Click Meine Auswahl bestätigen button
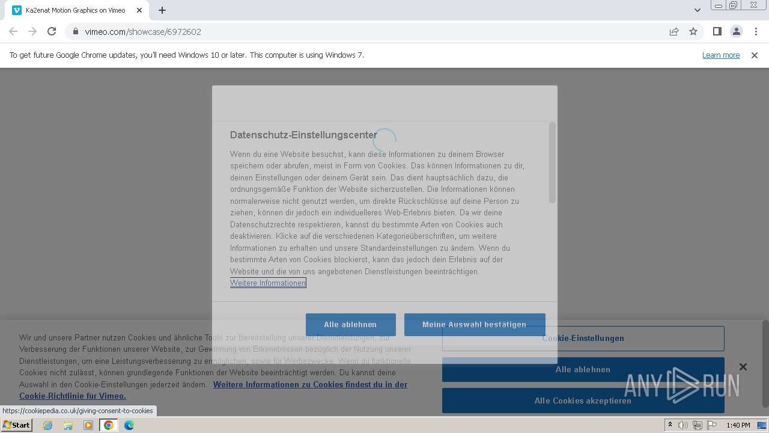Screen dimensions: 769x433 474,324
